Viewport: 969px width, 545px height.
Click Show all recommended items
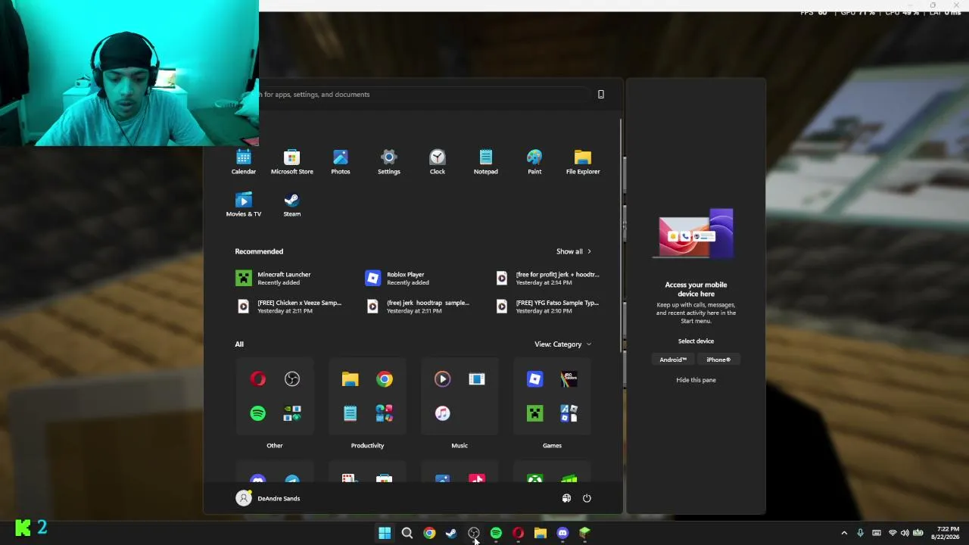coord(574,251)
